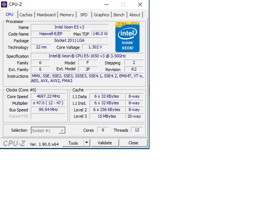The height and width of the screenshot is (222, 259).
Task: Open the Socket #1 selection combo box
Action: 48,131
